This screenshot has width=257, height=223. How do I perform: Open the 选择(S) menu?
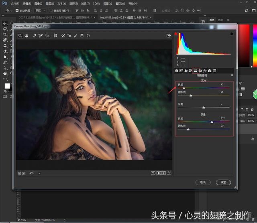(x=73, y=4)
